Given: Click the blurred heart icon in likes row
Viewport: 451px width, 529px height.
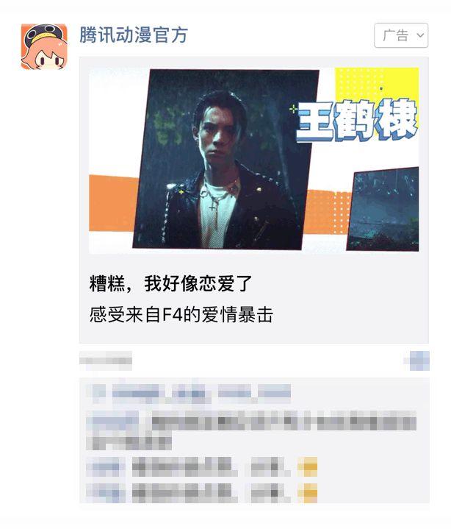Looking at the screenshot, I should (x=98, y=393).
